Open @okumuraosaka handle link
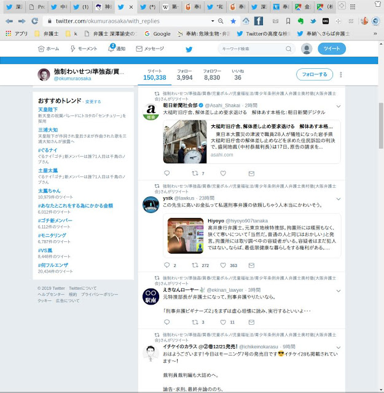The height and width of the screenshot is (393, 384). [x=72, y=79]
